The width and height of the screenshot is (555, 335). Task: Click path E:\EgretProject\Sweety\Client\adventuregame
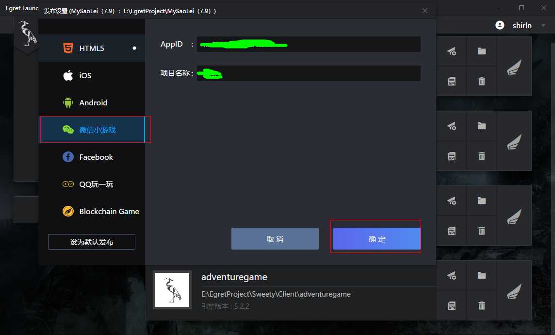[x=276, y=294]
